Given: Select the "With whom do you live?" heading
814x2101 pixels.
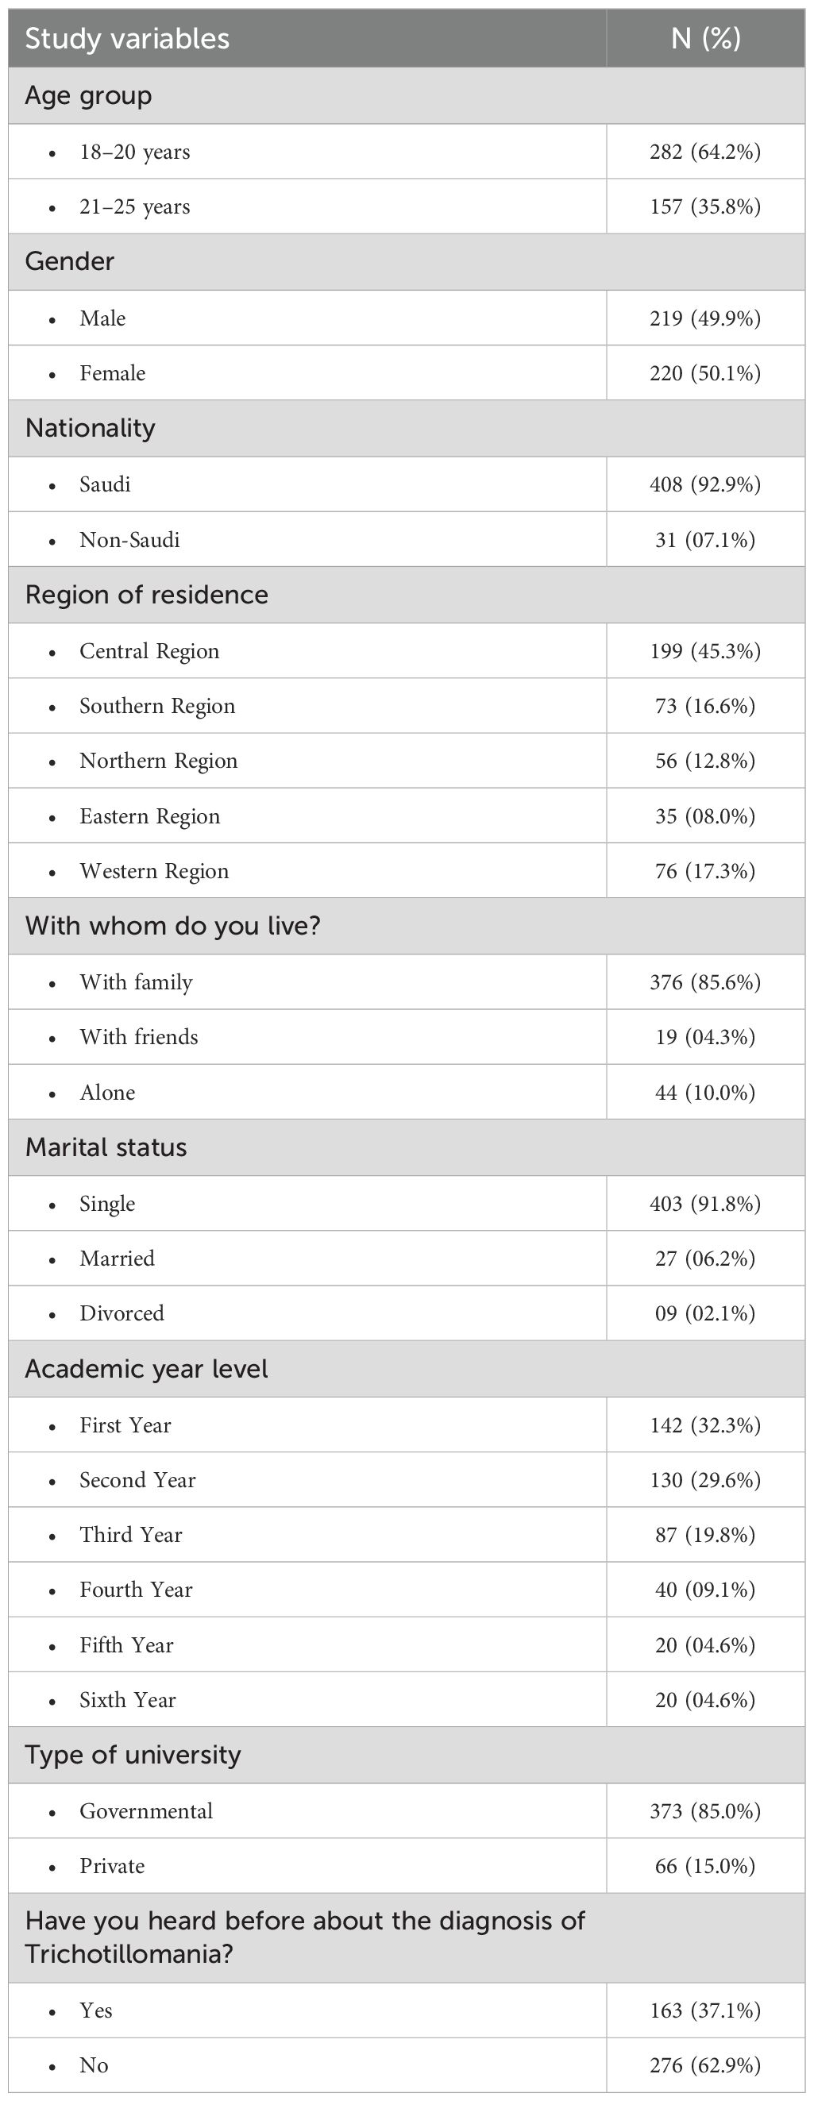Looking at the screenshot, I should point(173,926).
